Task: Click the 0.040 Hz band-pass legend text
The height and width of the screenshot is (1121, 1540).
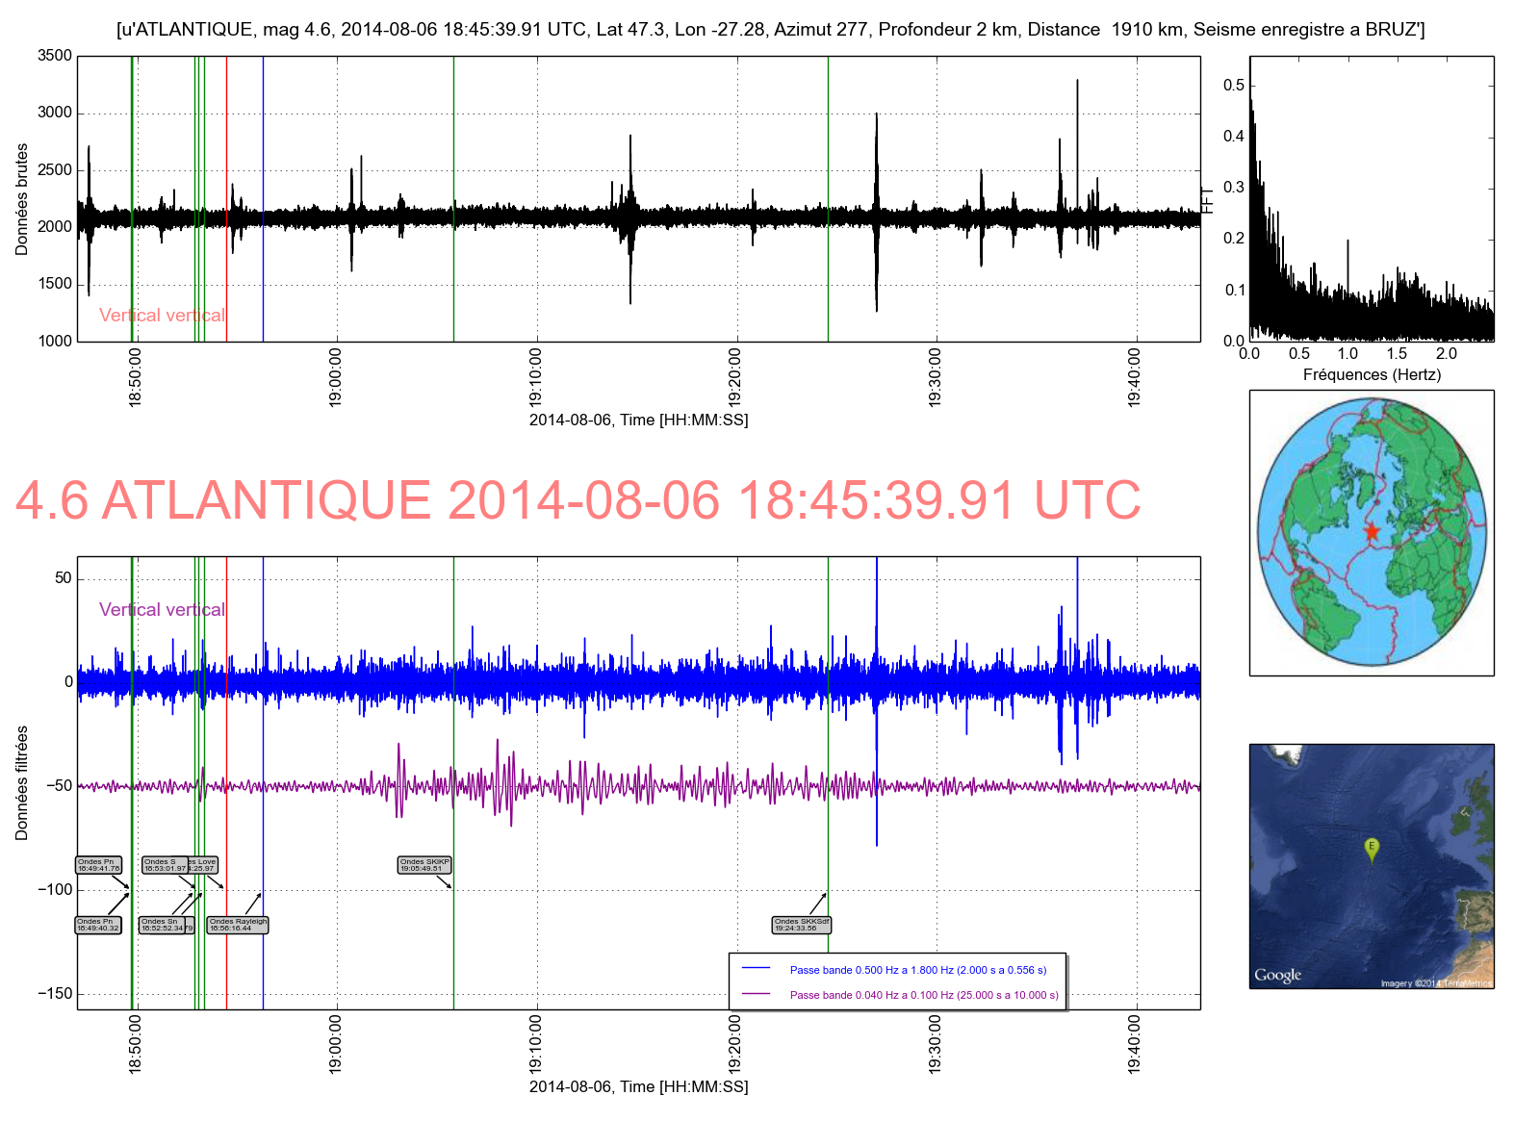Action: 923,995
